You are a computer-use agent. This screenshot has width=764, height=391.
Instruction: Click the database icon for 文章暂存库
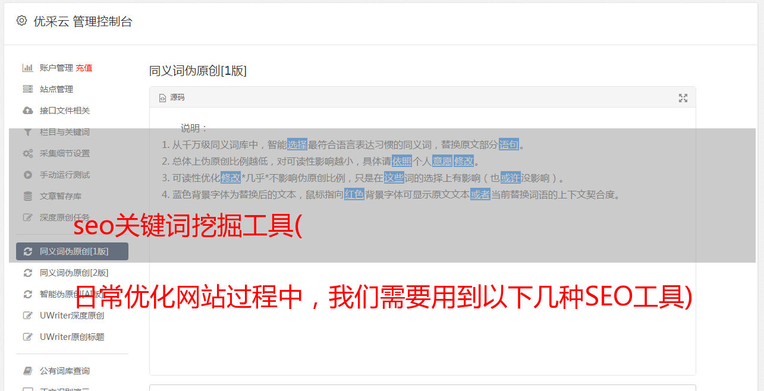tap(27, 196)
